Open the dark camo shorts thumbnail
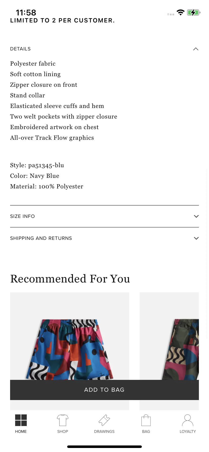Screen dimensions: 209x452 click(x=169, y=336)
